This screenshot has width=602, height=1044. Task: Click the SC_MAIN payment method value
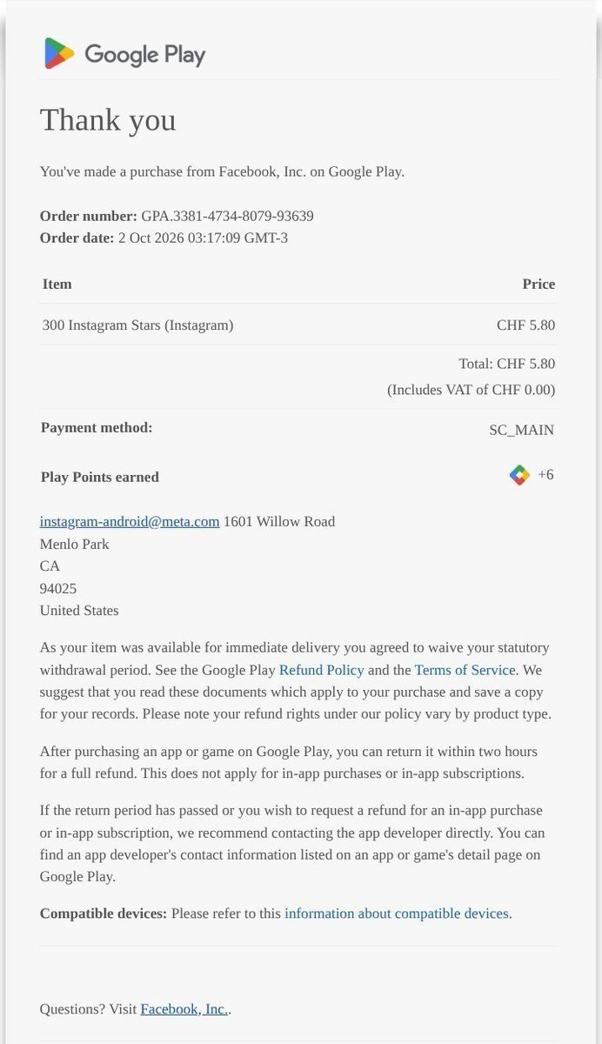coord(522,430)
